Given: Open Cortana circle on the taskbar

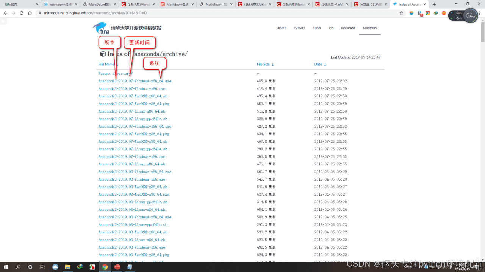Looking at the screenshot, I should [30, 267].
